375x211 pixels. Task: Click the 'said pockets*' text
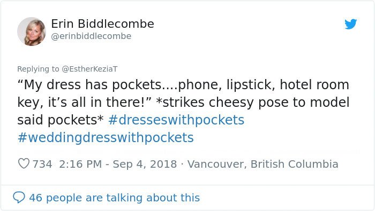pos(60,120)
